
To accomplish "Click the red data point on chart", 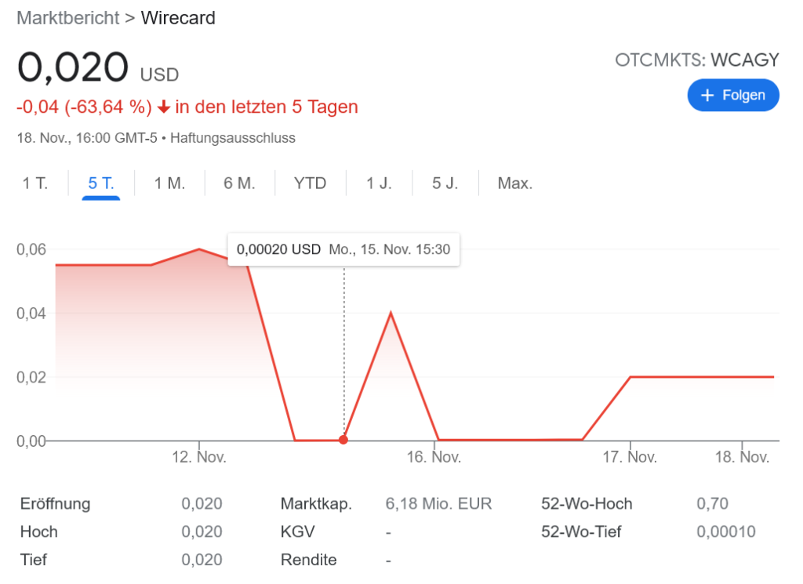I will [343, 440].
